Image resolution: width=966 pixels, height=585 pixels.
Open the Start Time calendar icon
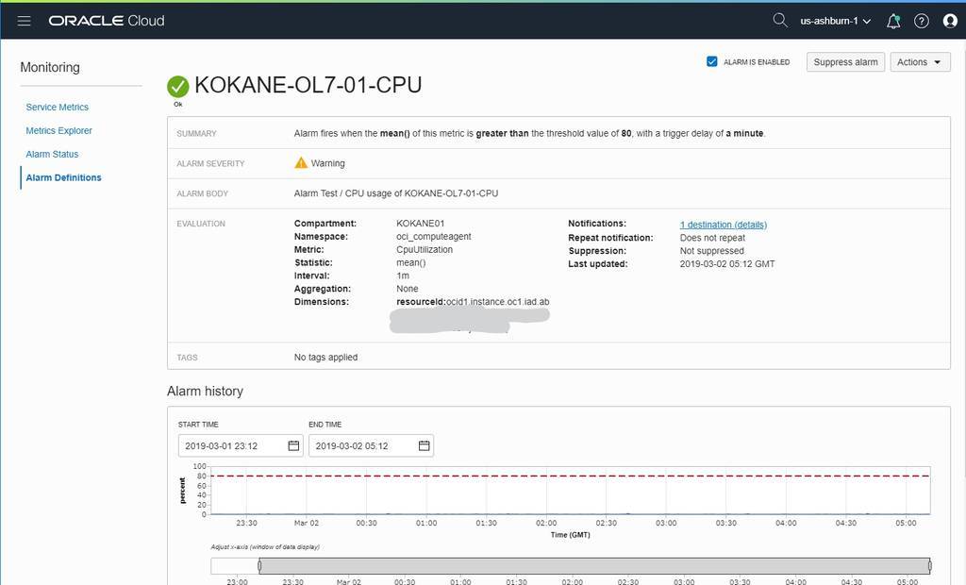point(294,445)
